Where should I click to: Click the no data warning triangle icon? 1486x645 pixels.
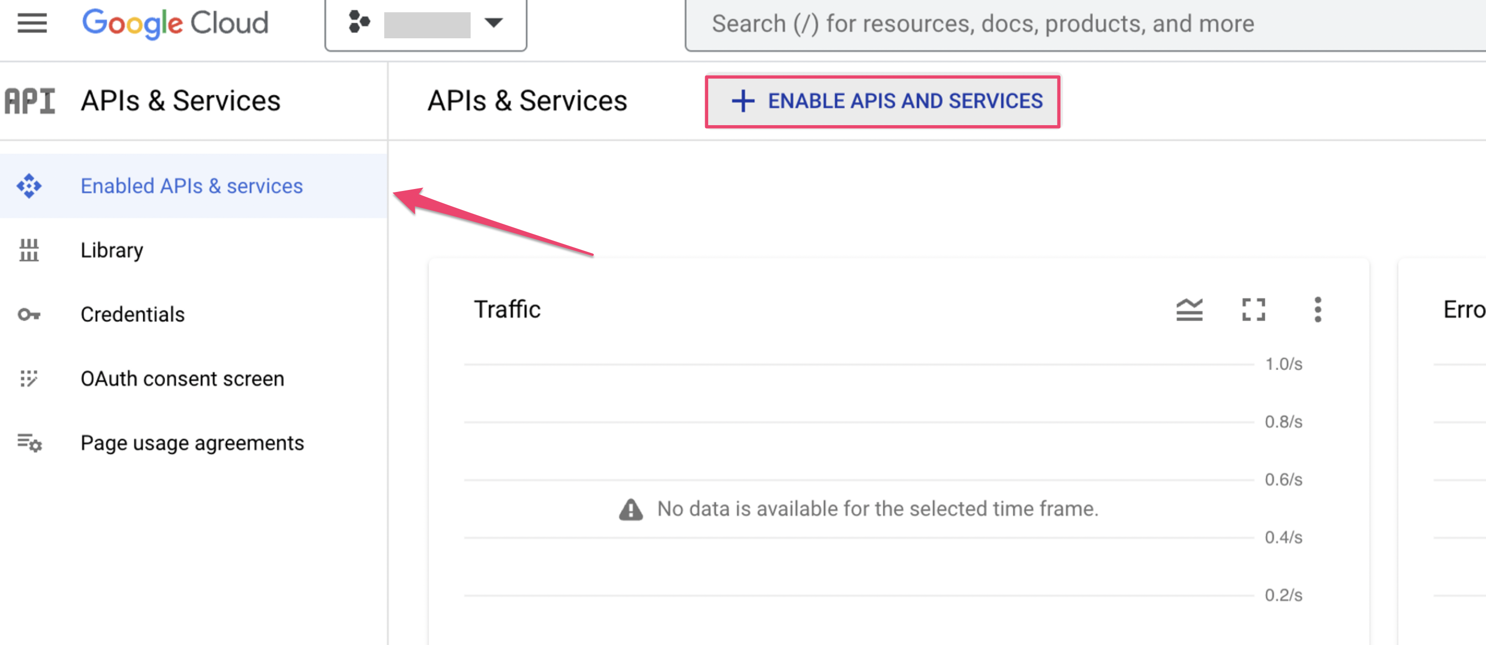631,510
